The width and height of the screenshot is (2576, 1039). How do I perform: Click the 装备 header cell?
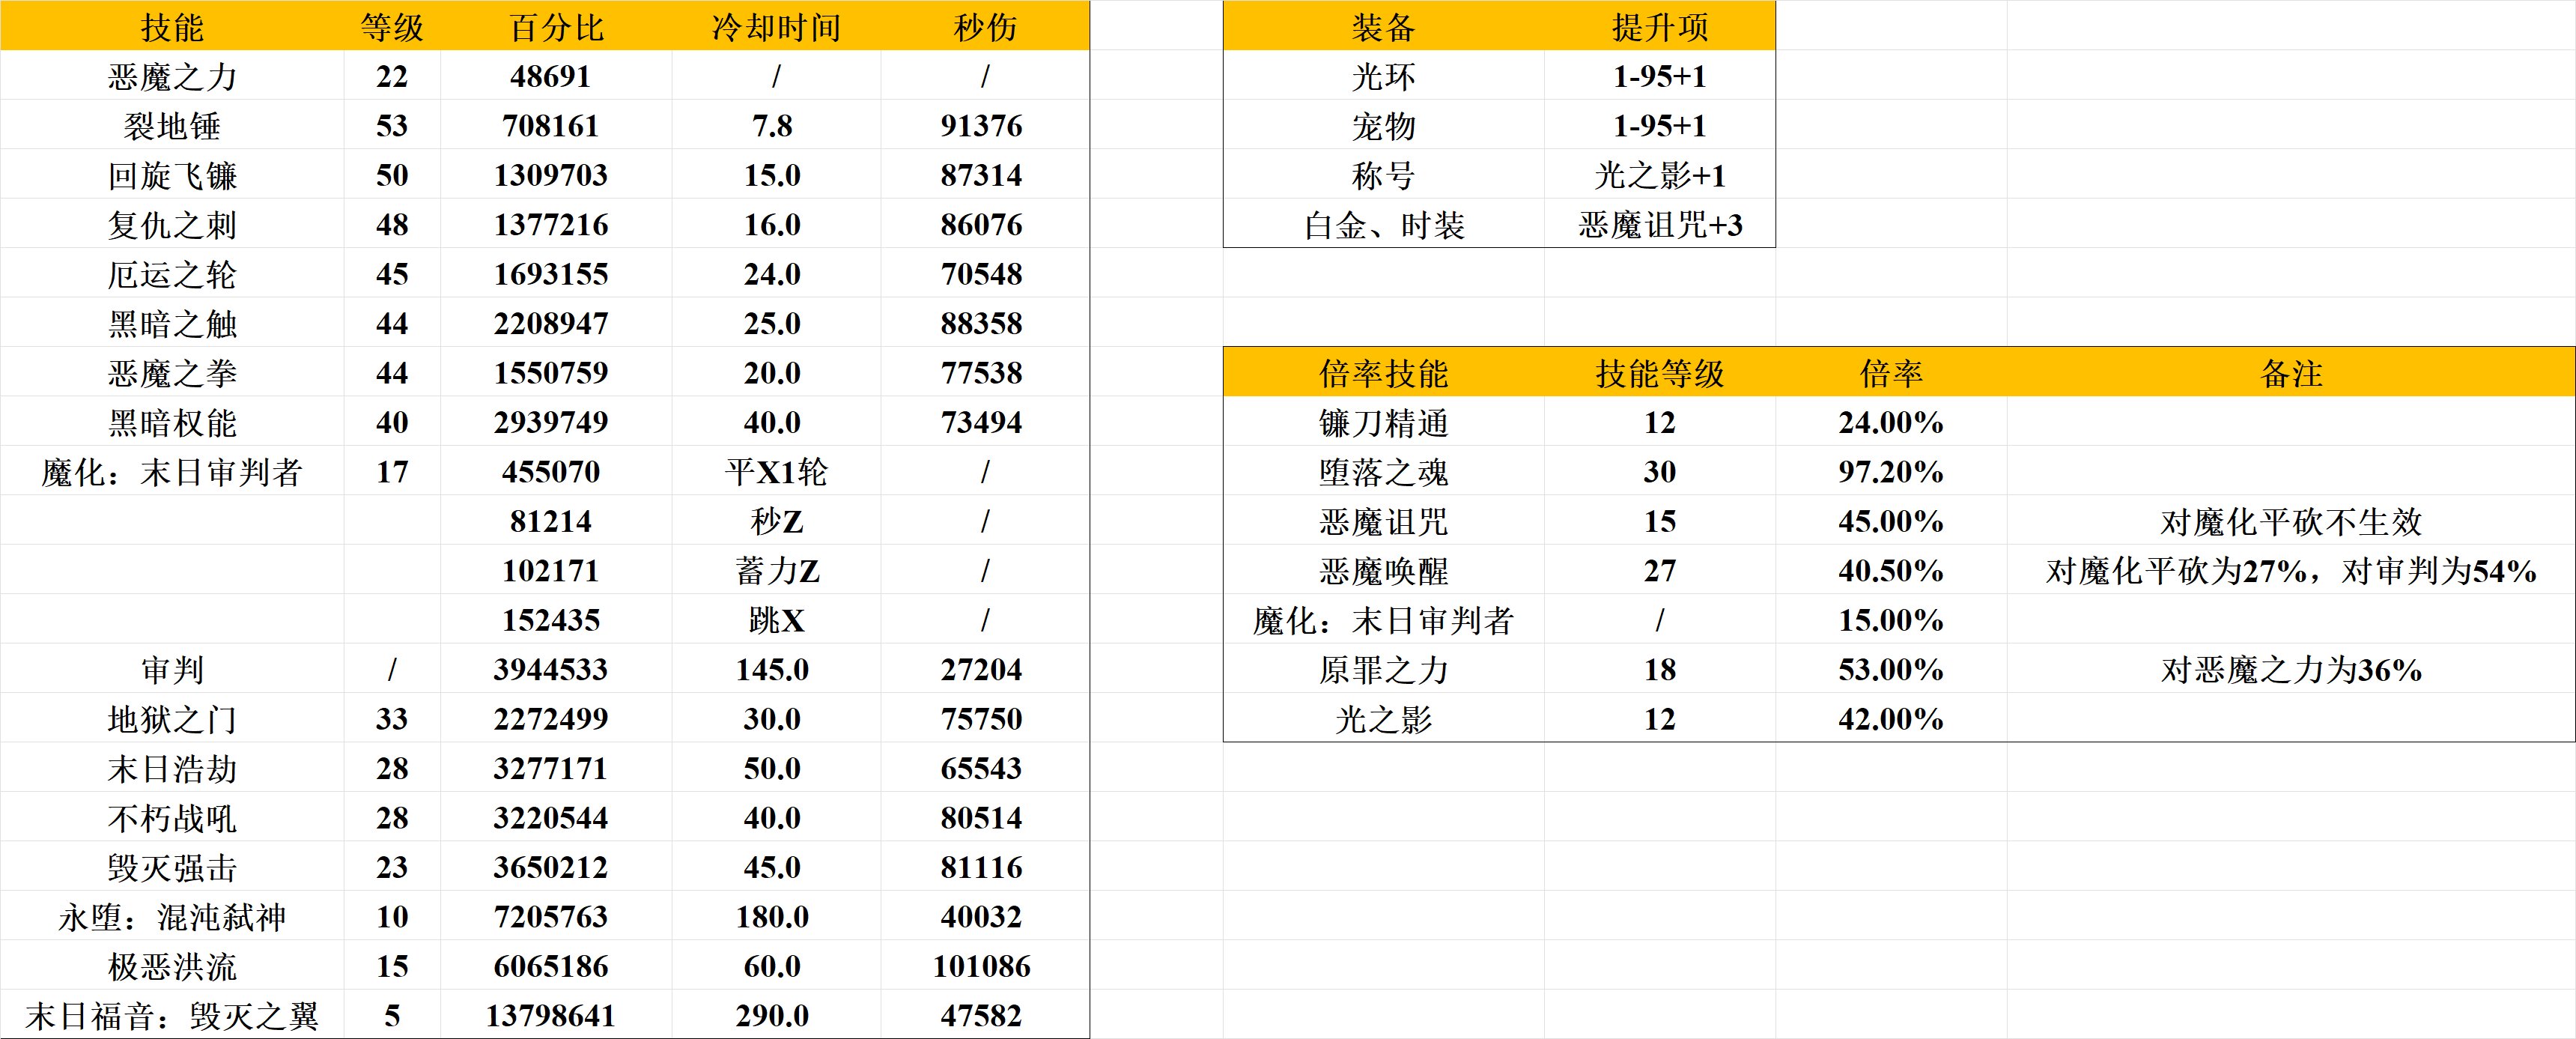(1384, 26)
